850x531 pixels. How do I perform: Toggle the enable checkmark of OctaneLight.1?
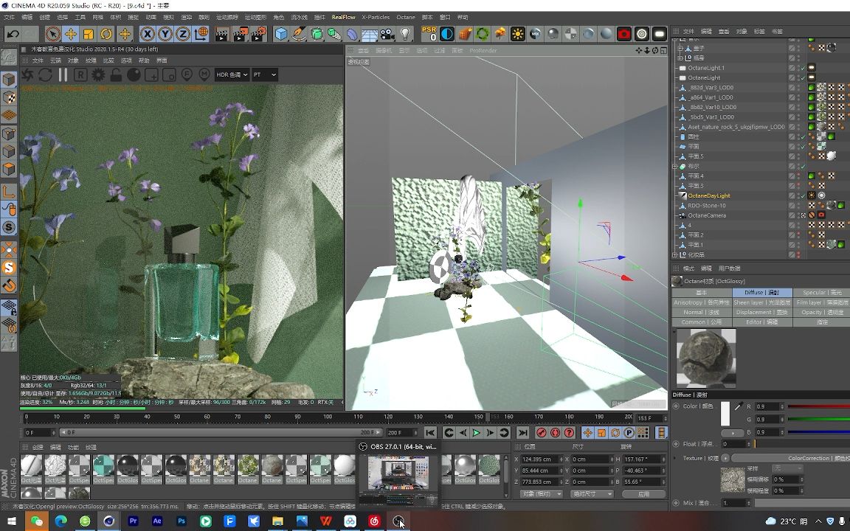pos(803,67)
